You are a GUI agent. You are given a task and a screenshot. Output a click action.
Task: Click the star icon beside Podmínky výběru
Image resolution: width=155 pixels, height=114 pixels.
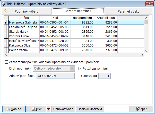pos(6,11)
